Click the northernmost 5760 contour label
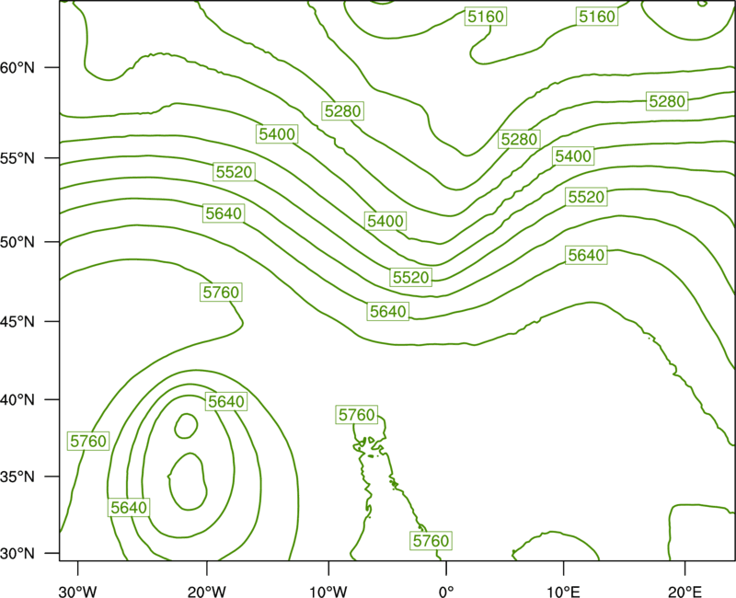The height and width of the screenshot is (598, 736). [221, 293]
